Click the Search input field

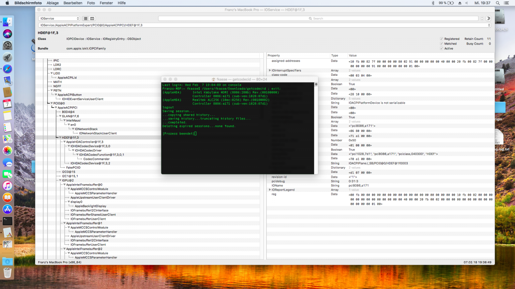click(318, 18)
